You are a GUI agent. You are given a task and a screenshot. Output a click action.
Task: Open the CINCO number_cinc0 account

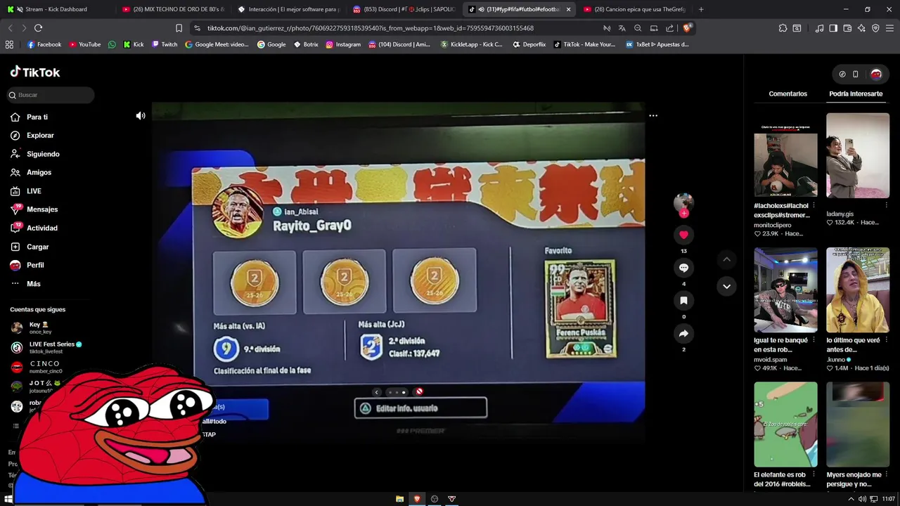37,367
